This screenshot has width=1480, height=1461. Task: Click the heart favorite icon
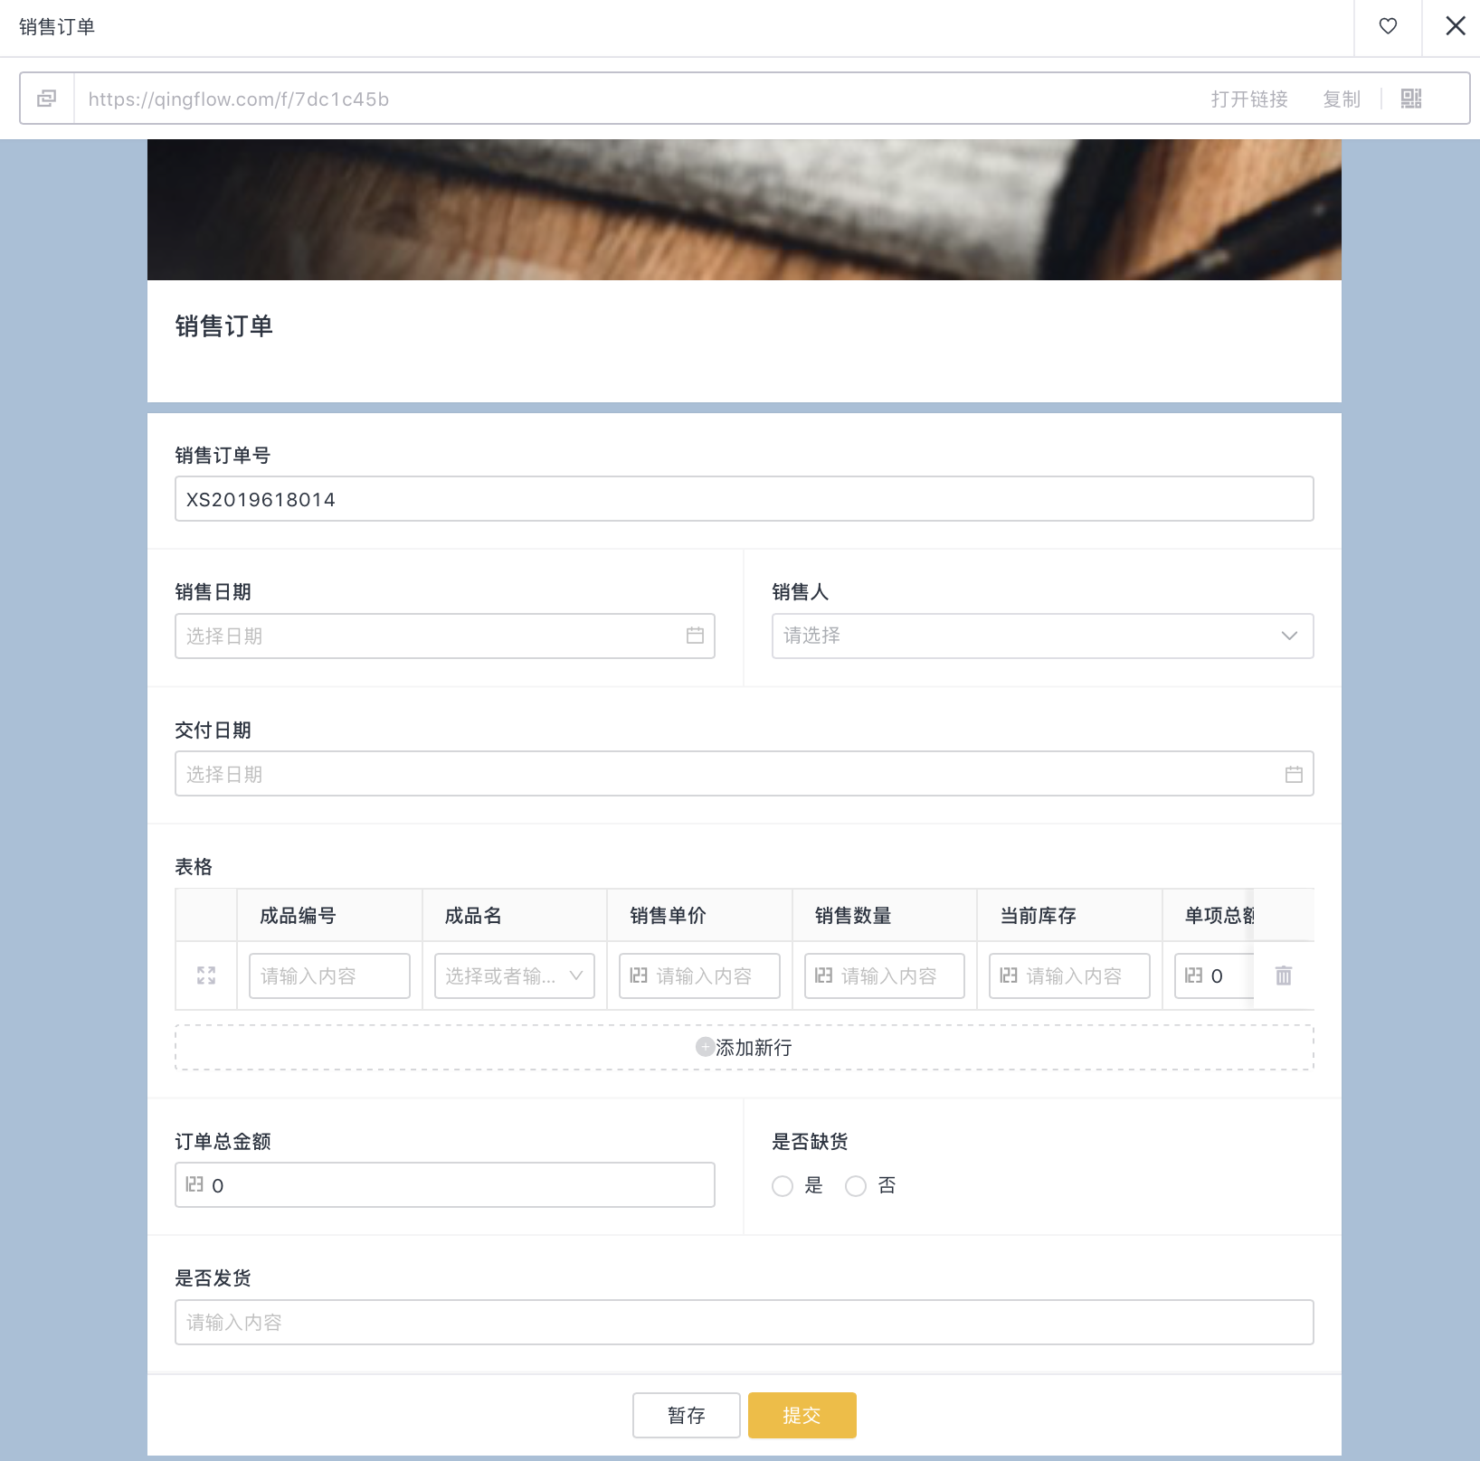[x=1388, y=26]
